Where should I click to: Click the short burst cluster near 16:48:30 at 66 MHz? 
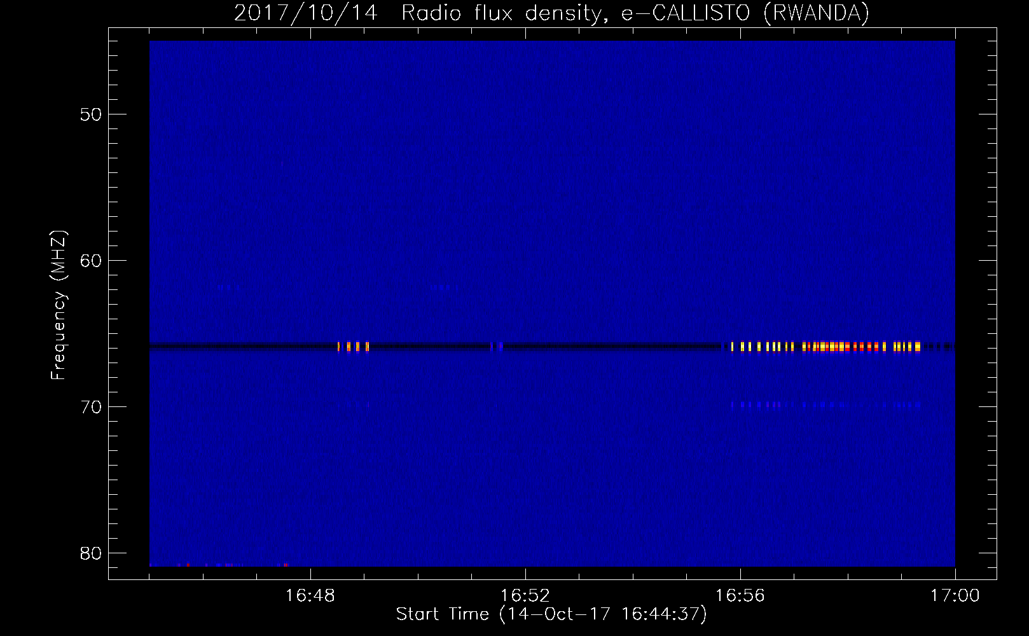click(353, 347)
